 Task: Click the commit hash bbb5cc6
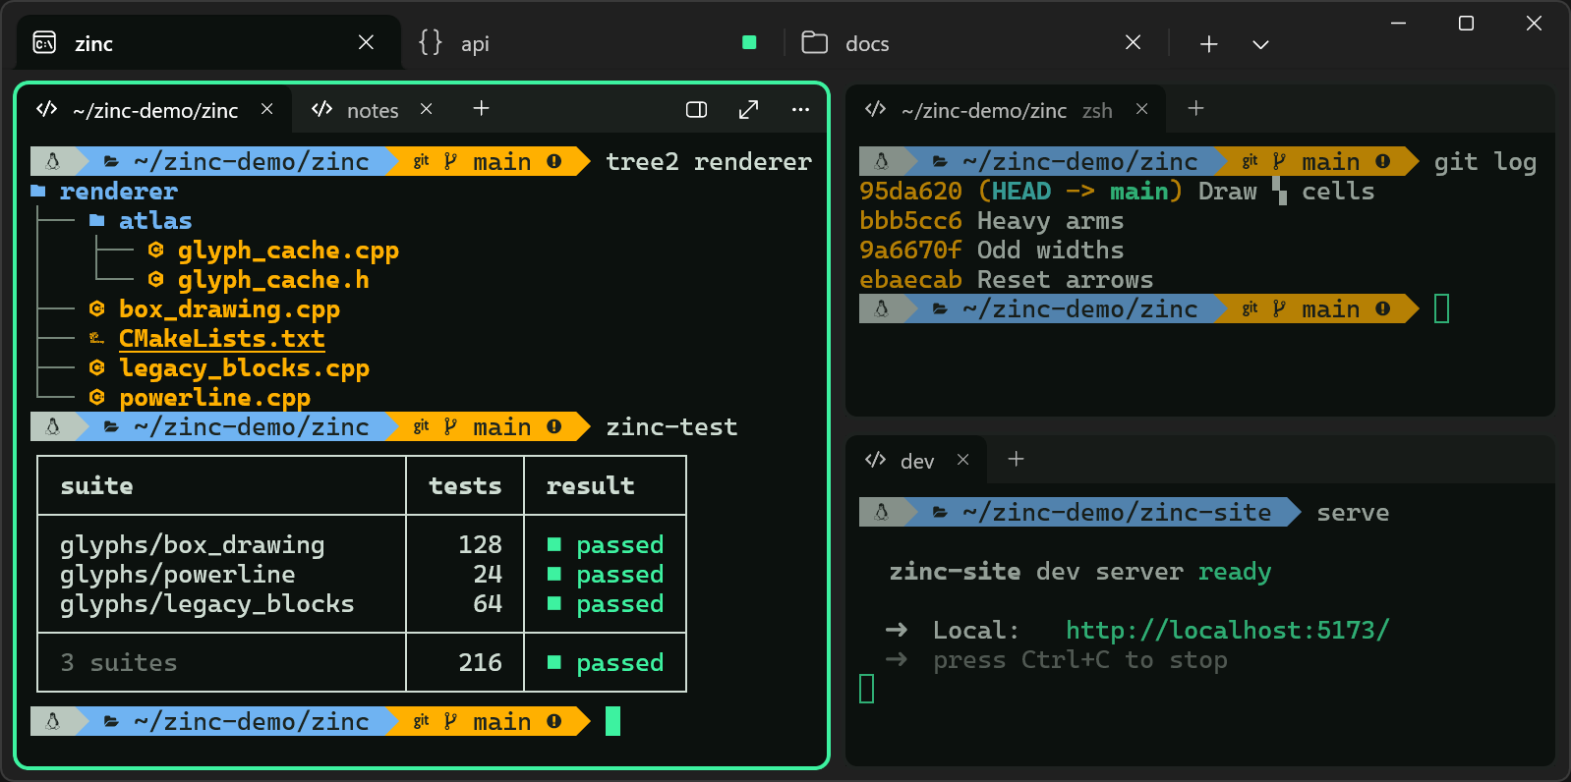(910, 220)
